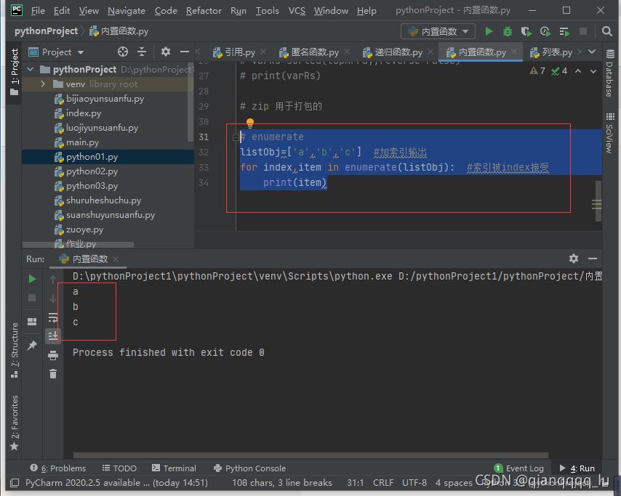Open Project panel gear settings
The image size is (621, 496).
coord(166,52)
